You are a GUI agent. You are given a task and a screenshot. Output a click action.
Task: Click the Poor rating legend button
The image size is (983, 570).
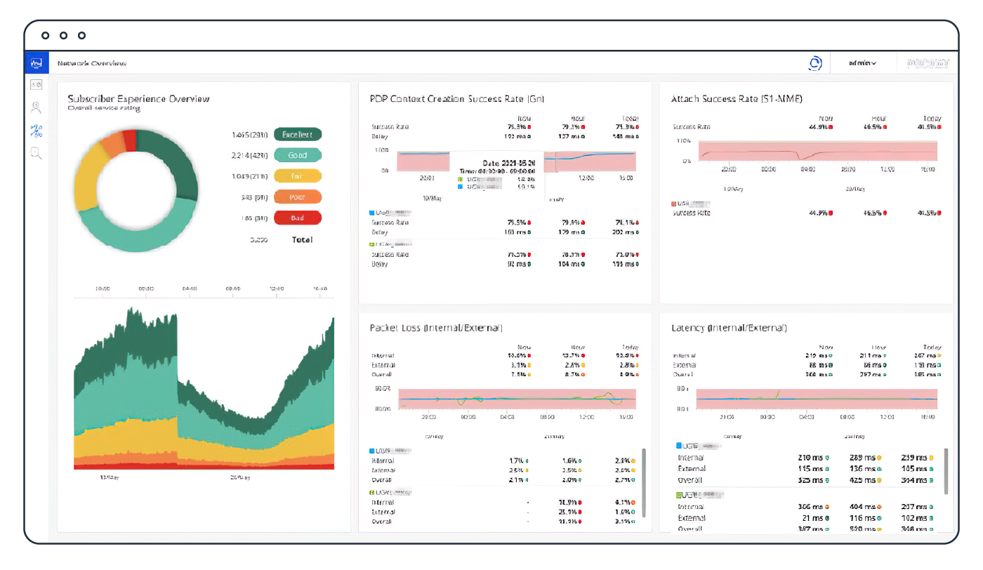click(x=298, y=197)
